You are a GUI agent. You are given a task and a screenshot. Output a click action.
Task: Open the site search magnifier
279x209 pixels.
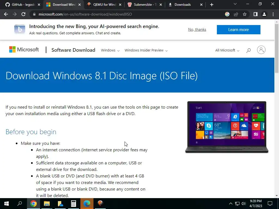click(248, 50)
